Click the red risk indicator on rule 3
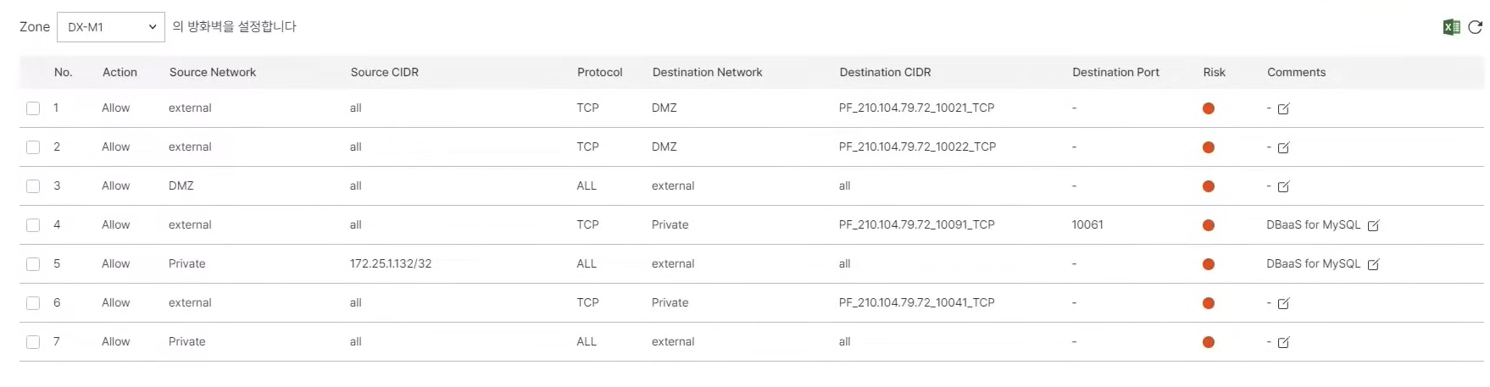This screenshot has width=1490, height=387. (x=1209, y=186)
